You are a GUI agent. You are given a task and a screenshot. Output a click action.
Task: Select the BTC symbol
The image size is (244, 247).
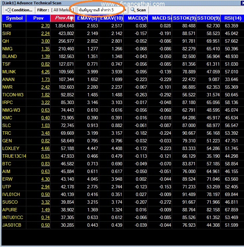click(7, 164)
